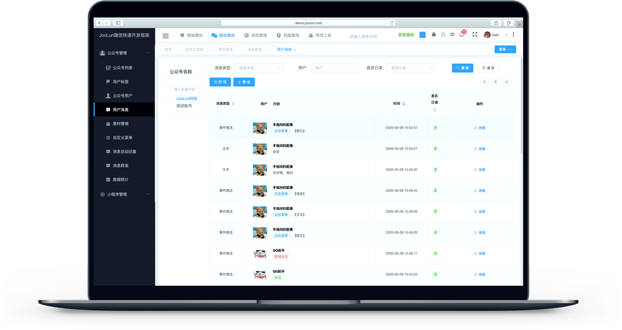Click the 取消关注 tag
The image size is (622, 330).
pyautogui.click(x=281, y=257)
